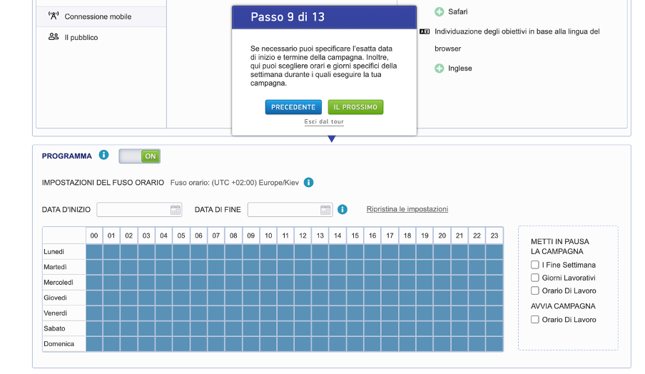The width and height of the screenshot is (645, 374).
Task: Click the Connessione mobile antenna icon
Action: click(54, 16)
